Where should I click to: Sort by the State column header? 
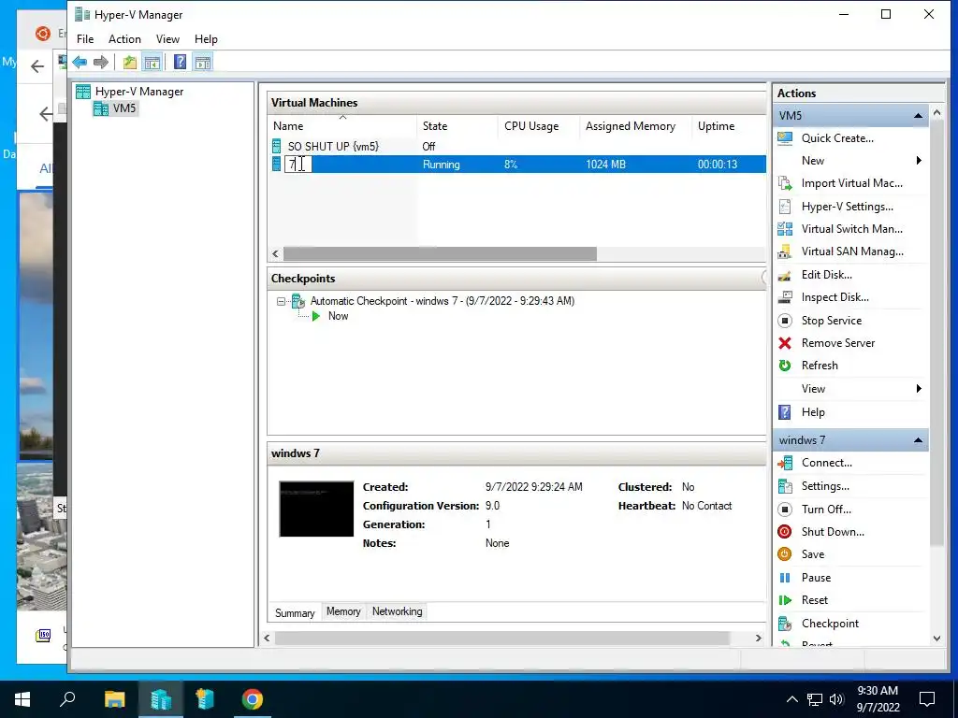pyautogui.click(x=457, y=126)
